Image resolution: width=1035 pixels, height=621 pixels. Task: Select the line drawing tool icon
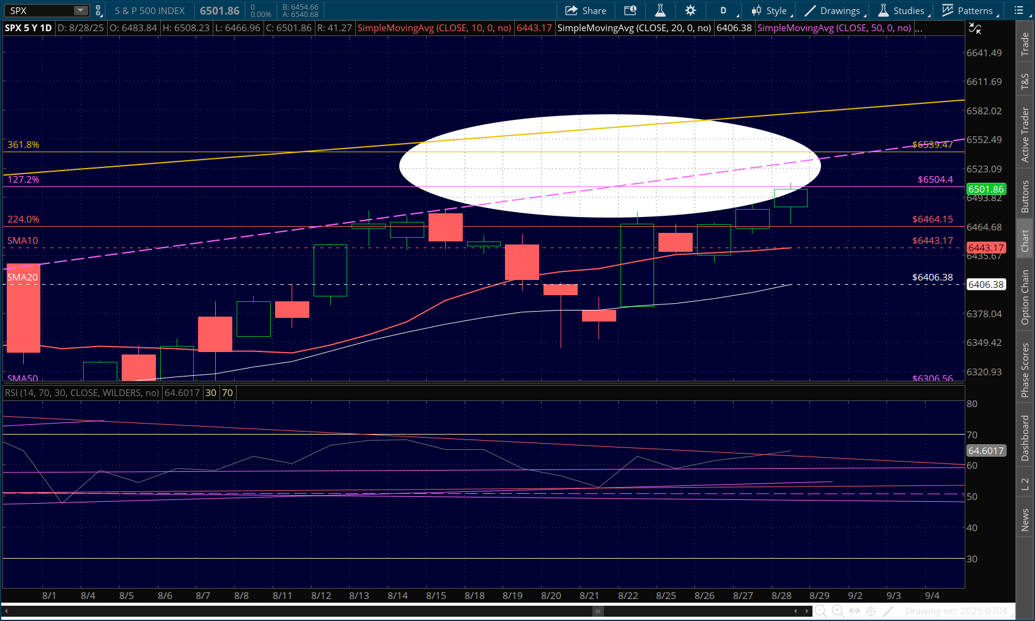point(888,611)
